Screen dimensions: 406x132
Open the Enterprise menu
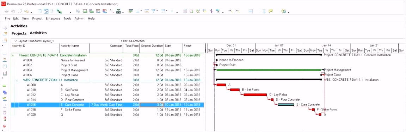click(x=53, y=18)
